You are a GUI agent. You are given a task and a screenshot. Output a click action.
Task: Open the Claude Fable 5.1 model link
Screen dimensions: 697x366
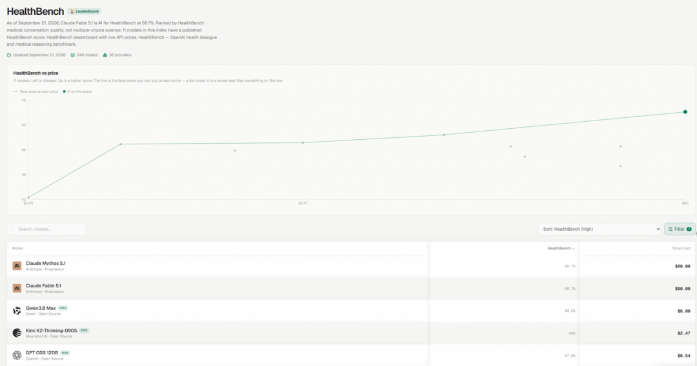(x=43, y=285)
